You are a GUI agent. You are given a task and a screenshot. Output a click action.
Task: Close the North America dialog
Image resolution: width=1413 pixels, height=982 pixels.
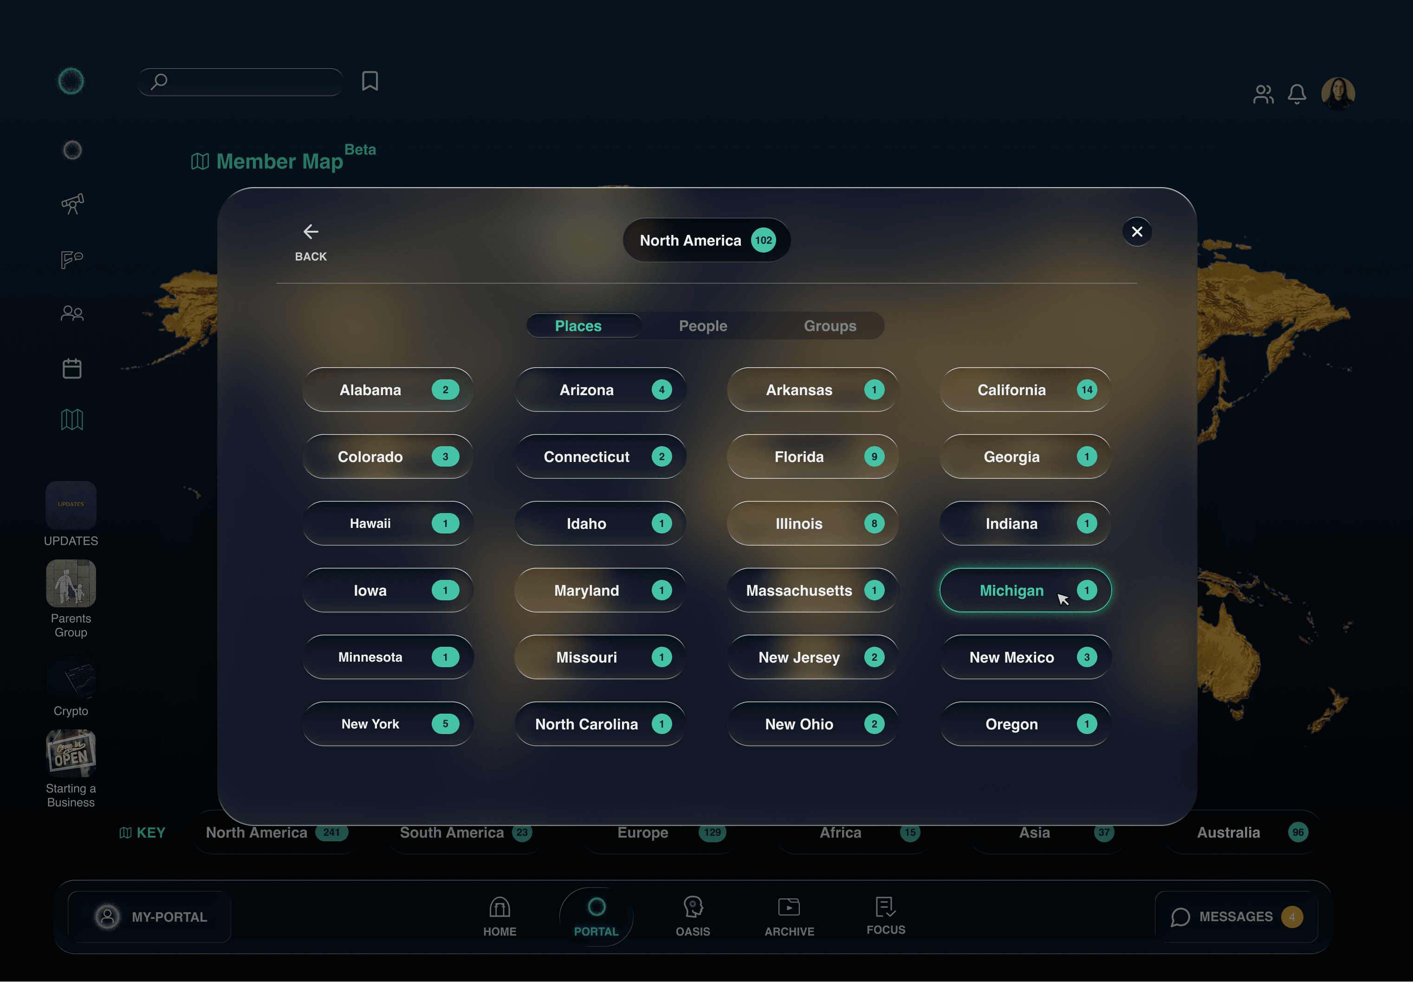1136,232
